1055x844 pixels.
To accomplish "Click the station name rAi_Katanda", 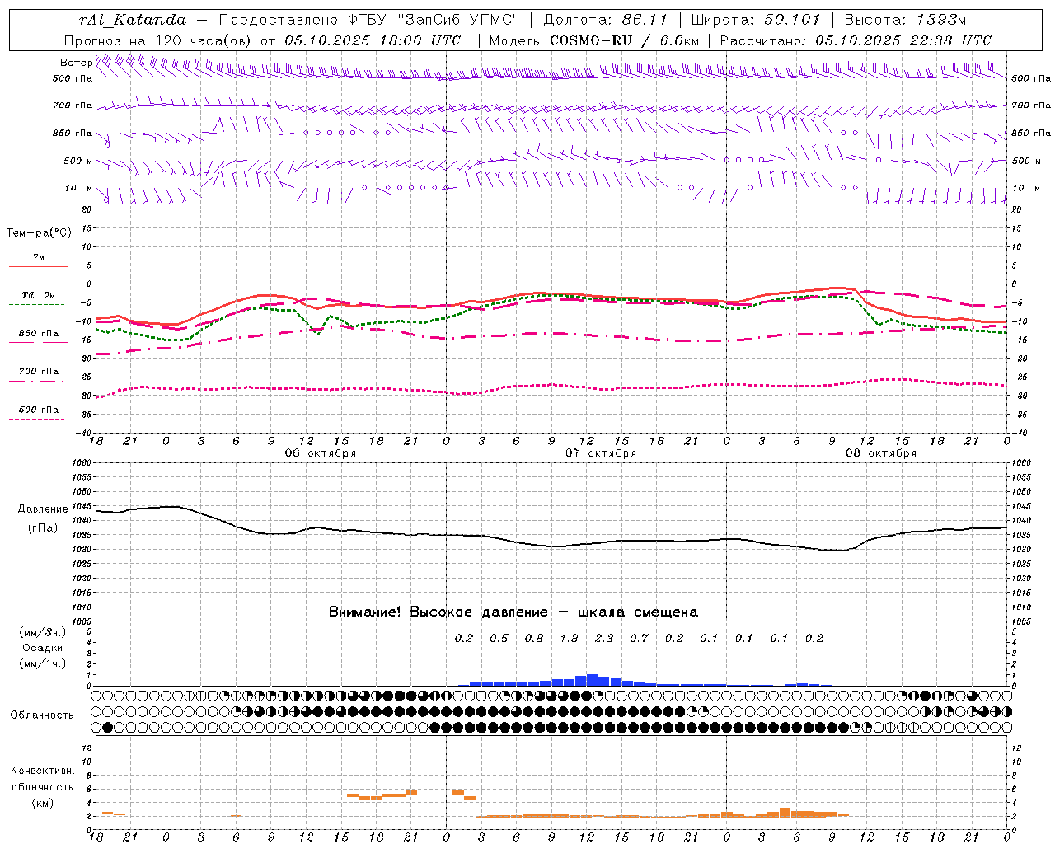I will (x=133, y=20).
